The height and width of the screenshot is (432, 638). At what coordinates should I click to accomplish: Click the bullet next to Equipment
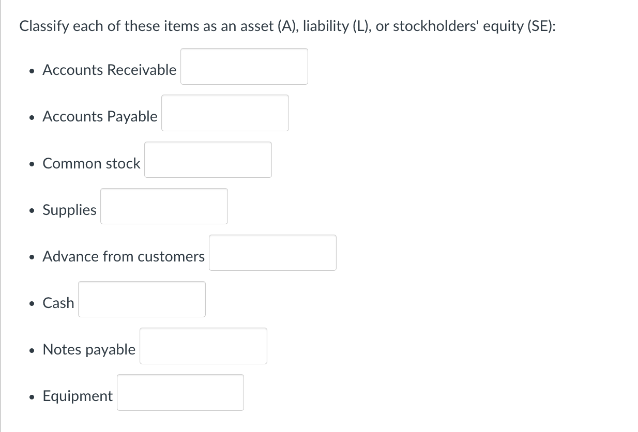tap(32, 396)
